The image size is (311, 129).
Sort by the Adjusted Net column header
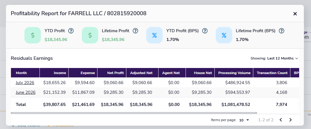tap(142, 73)
